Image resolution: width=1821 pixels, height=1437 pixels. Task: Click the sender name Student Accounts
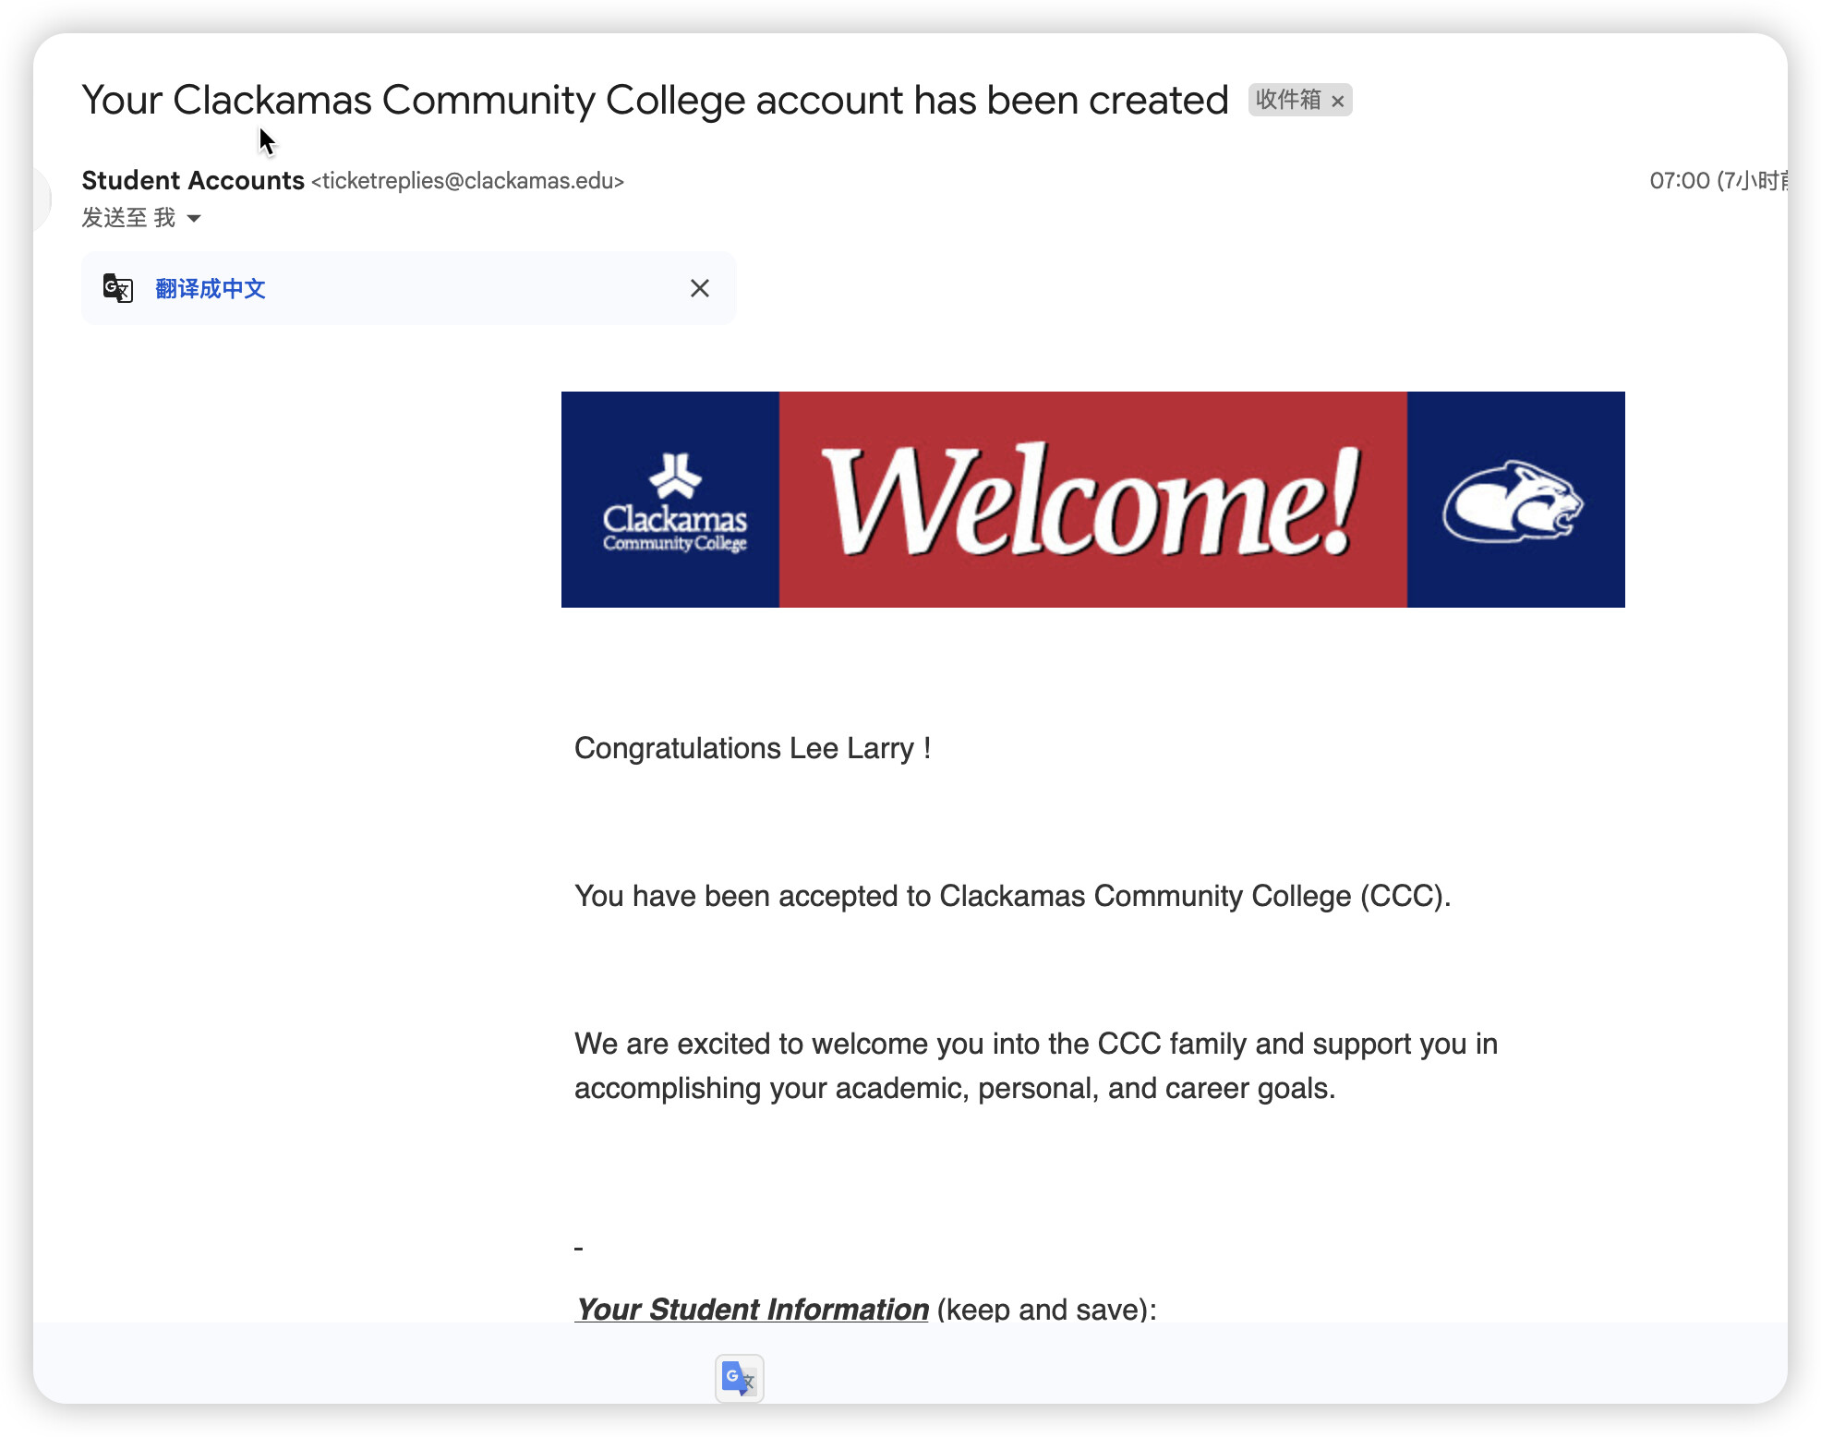192,180
